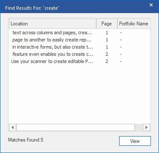Sort by the Page column header

click(x=107, y=24)
